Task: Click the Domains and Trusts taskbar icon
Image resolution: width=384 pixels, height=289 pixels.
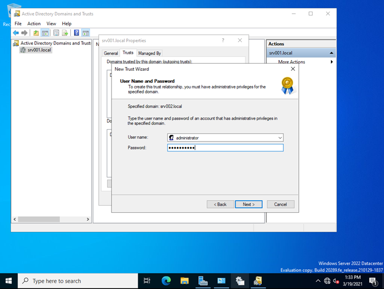Action: (x=258, y=281)
